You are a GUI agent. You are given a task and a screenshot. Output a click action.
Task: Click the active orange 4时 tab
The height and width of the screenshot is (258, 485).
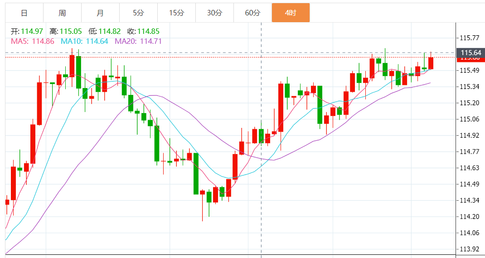click(291, 13)
